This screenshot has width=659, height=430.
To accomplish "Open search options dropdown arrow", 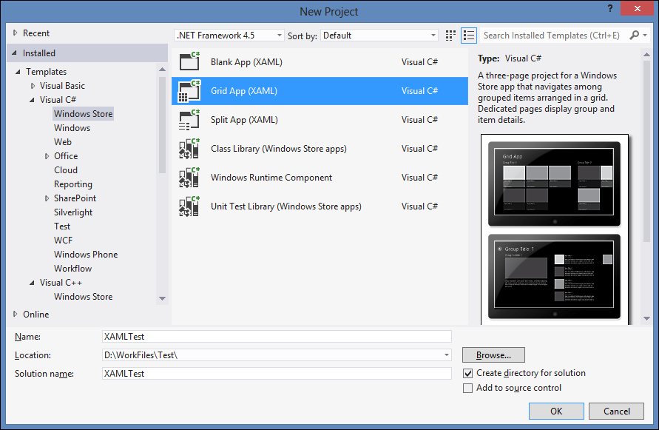I will coord(645,36).
